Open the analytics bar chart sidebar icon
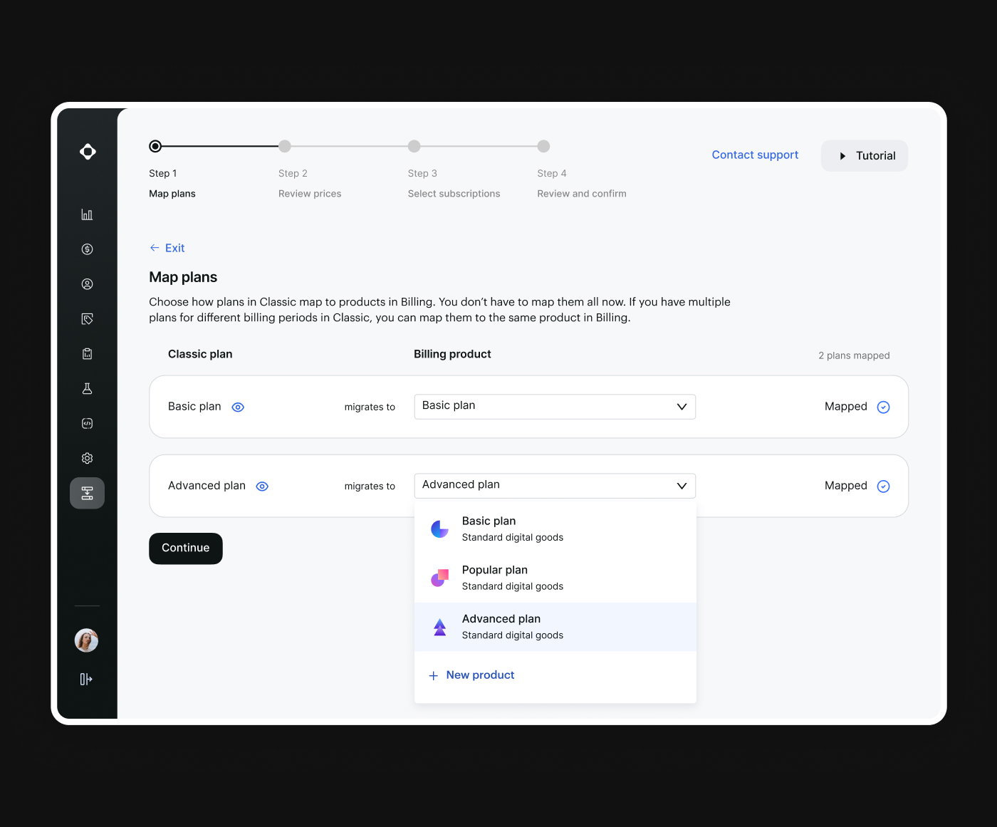This screenshot has width=997, height=827. [87, 214]
